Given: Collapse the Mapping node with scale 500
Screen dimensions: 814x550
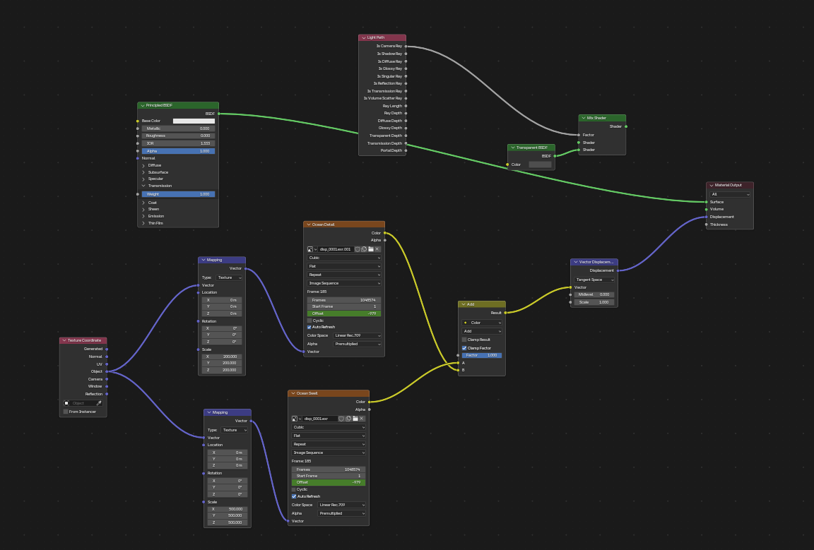Looking at the screenshot, I should (x=208, y=412).
